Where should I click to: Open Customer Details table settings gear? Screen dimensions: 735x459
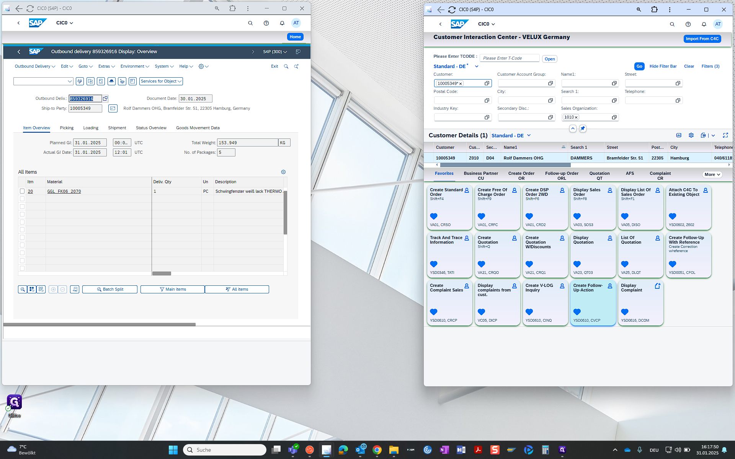click(x=691, y=135)
